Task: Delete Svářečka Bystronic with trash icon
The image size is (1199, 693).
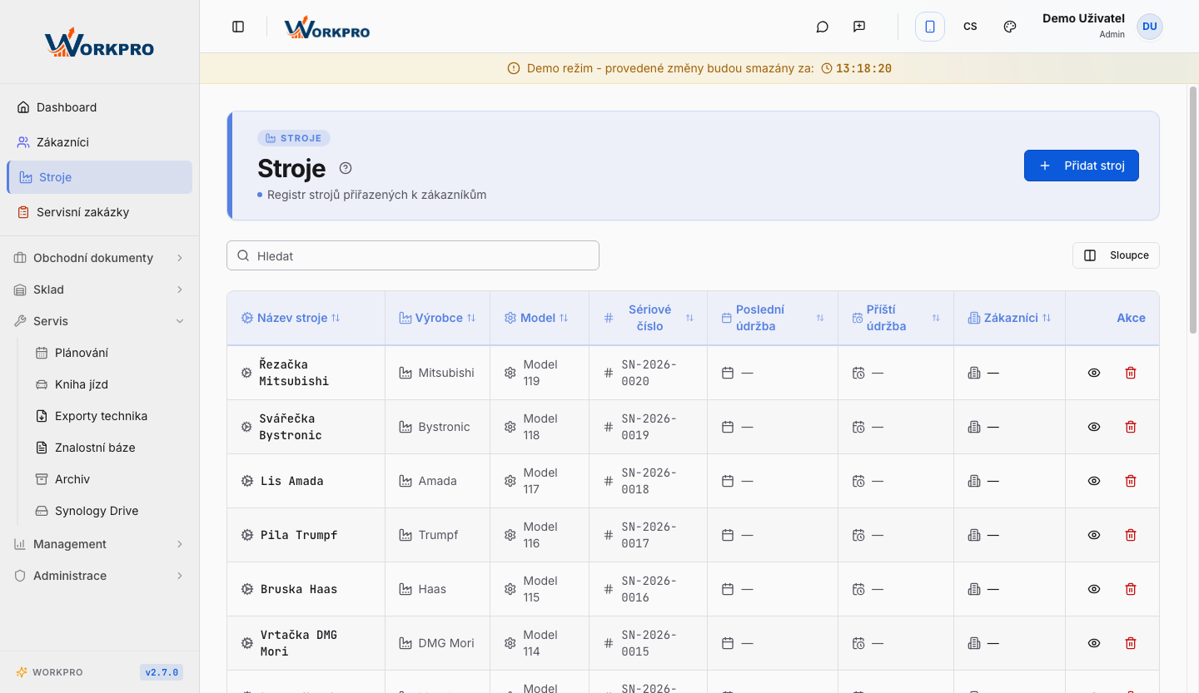Action: pos(1131,427)
